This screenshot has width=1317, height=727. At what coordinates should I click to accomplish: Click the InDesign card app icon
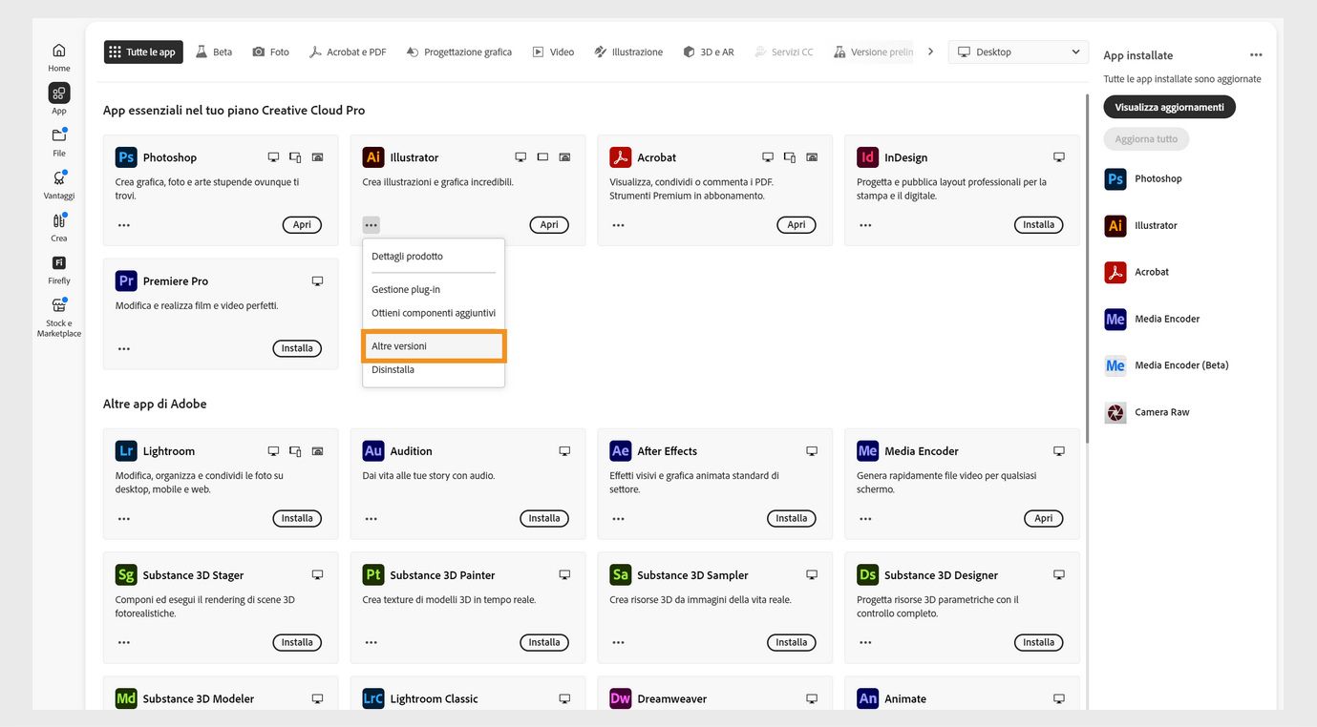click(x=867, y=157)
